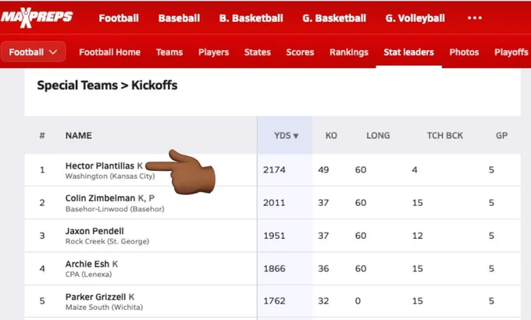The height and width of the screenshot is (320, 531).
Task: Open the Stat leaders tab
Action: (408, 52)
